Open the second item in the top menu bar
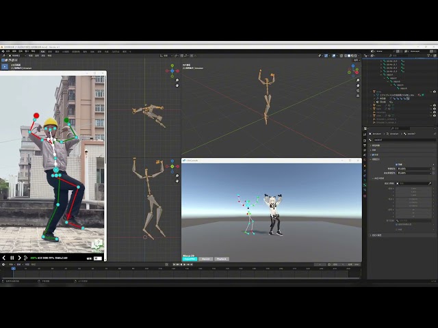 coord(14,52)
